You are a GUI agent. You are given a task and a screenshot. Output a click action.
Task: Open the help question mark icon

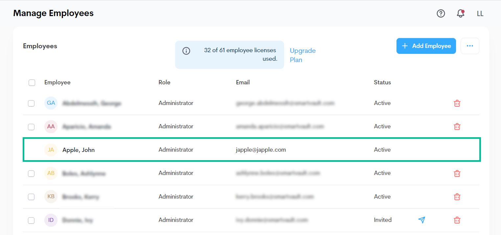pyautogui.click(x=441, y=13)
